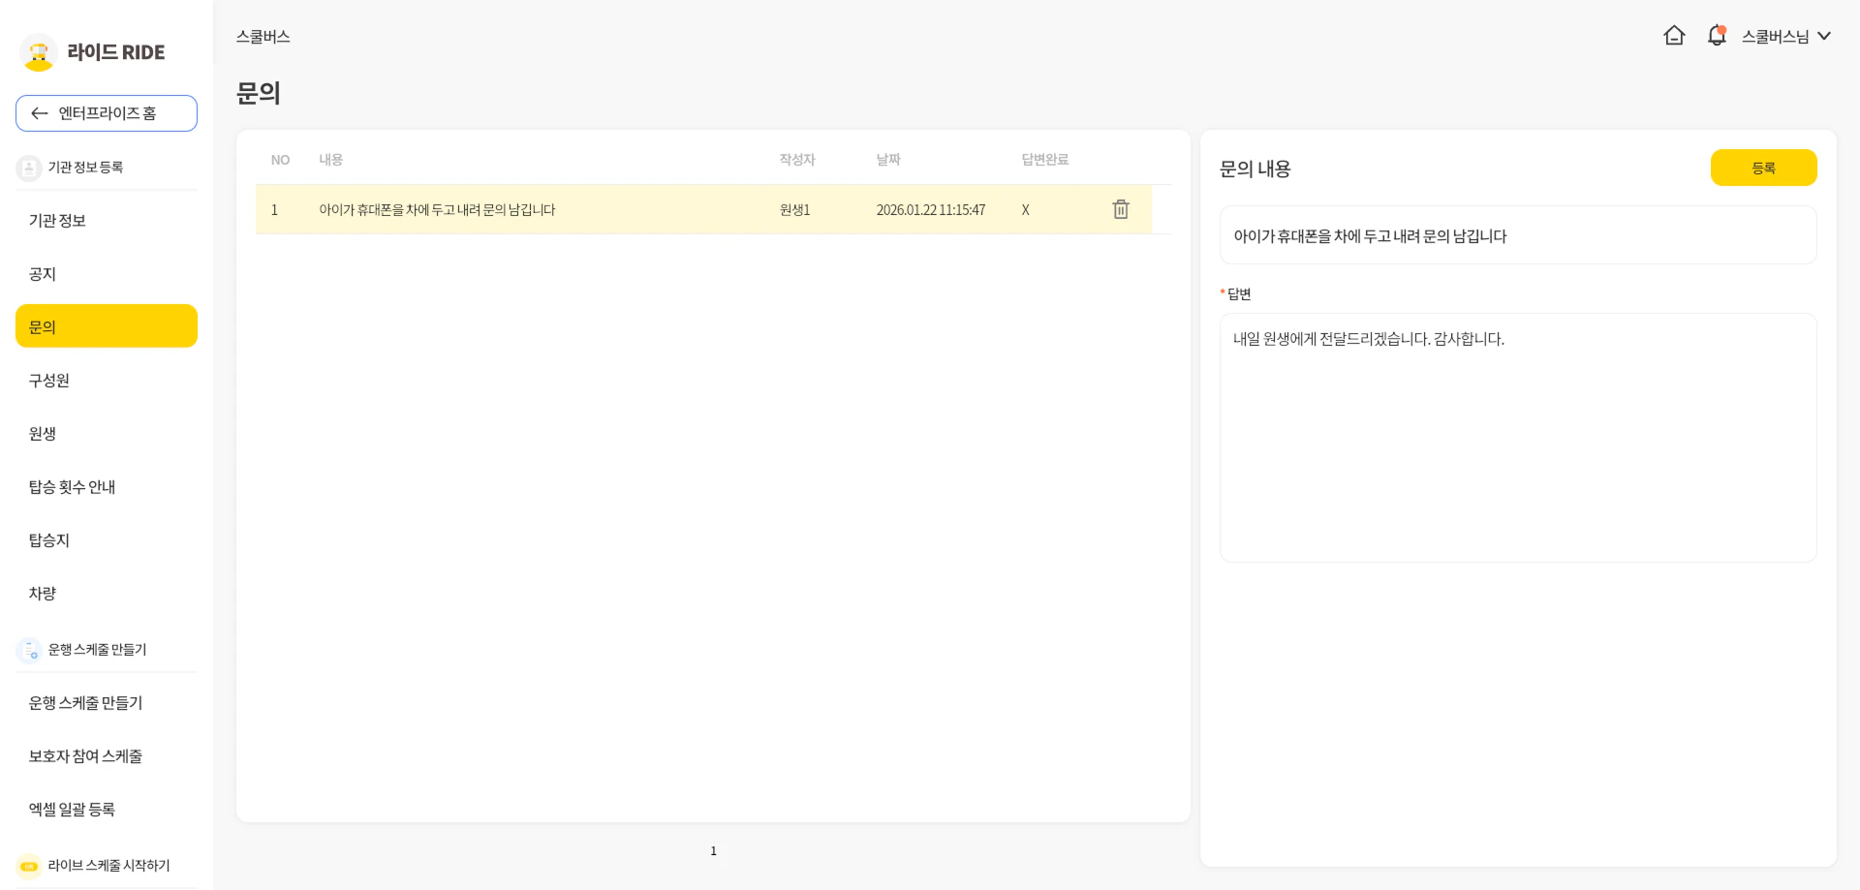
Task: Delete inquiry row using trash icon
Action: pyautogui.click(x=1121, y=209)
